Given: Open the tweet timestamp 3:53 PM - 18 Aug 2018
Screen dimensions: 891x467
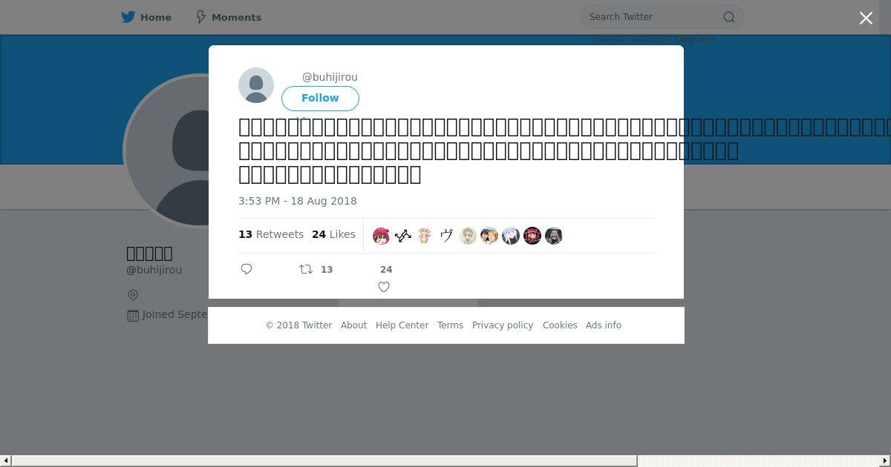Looking at the screenshot, I should 298,201.
